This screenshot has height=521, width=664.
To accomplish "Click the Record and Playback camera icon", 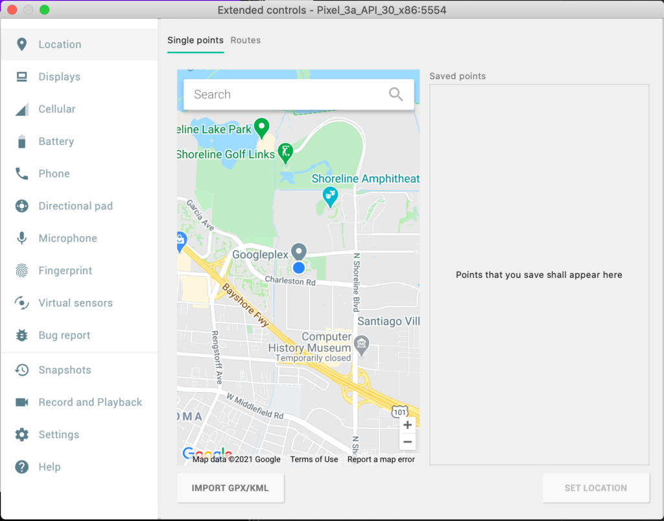I will (21, 402).
